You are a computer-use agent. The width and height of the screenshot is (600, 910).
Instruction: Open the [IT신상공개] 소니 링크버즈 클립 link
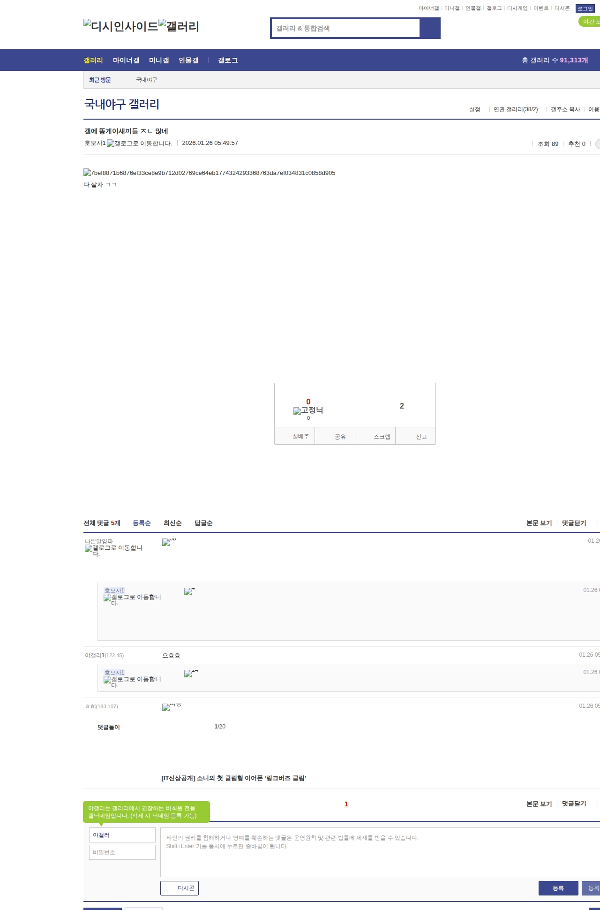coord(234,778)
